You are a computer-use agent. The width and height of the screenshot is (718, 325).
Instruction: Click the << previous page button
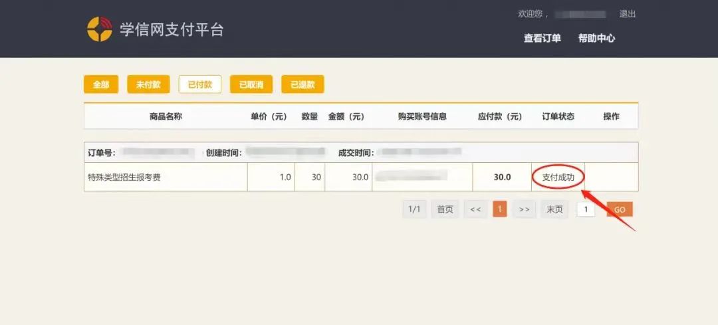tap(475, 209)
